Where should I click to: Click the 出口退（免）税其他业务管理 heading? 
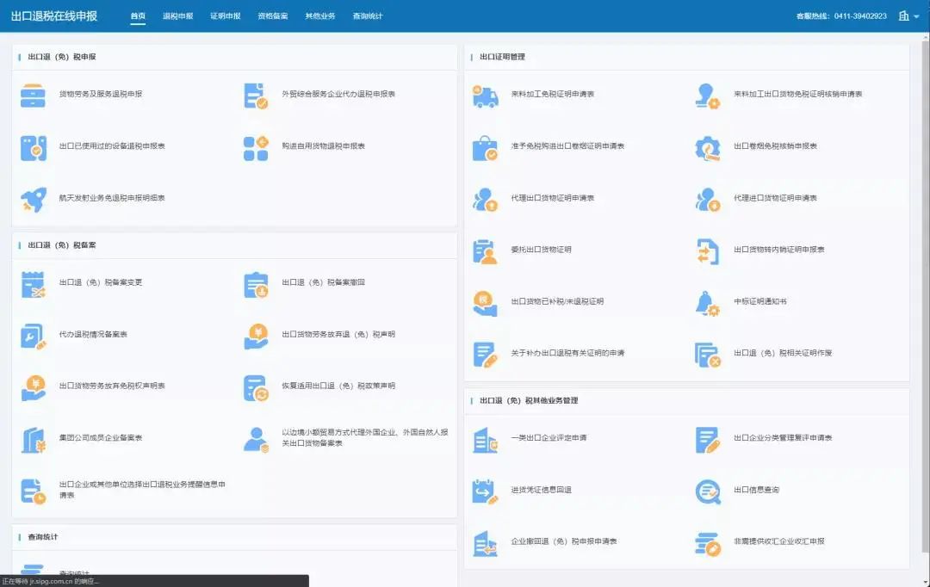(x=529, y=401)
